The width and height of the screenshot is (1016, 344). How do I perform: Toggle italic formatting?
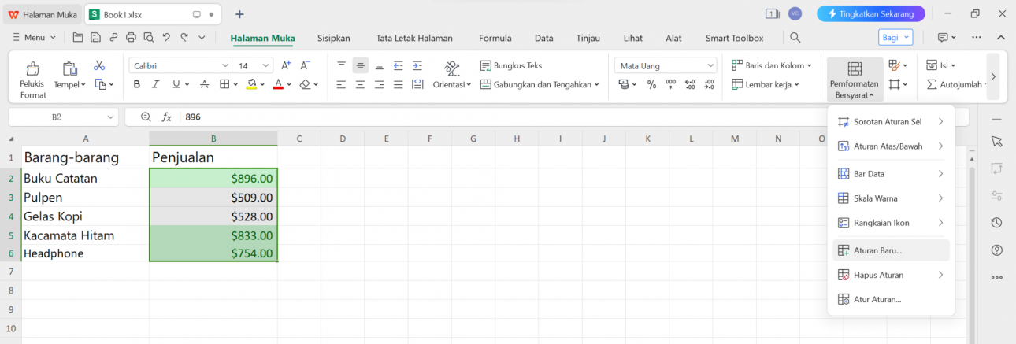pos(156,84)
